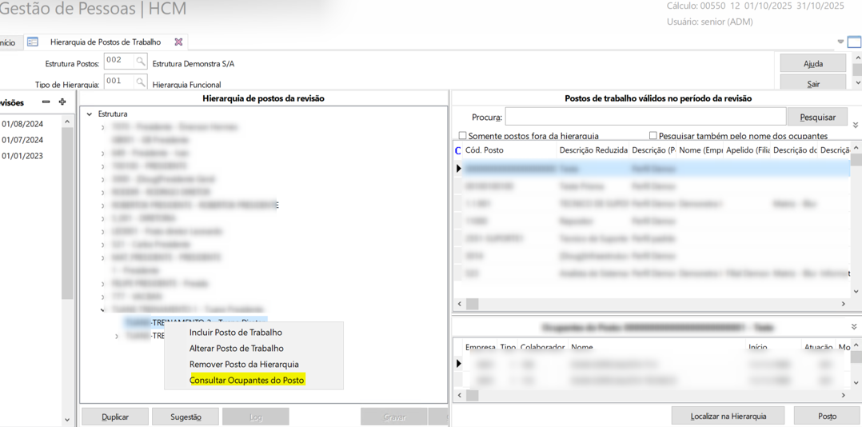Click the Tipo de Hierarquia lookup magnifier
866x427 pixels.
(141, 82)
